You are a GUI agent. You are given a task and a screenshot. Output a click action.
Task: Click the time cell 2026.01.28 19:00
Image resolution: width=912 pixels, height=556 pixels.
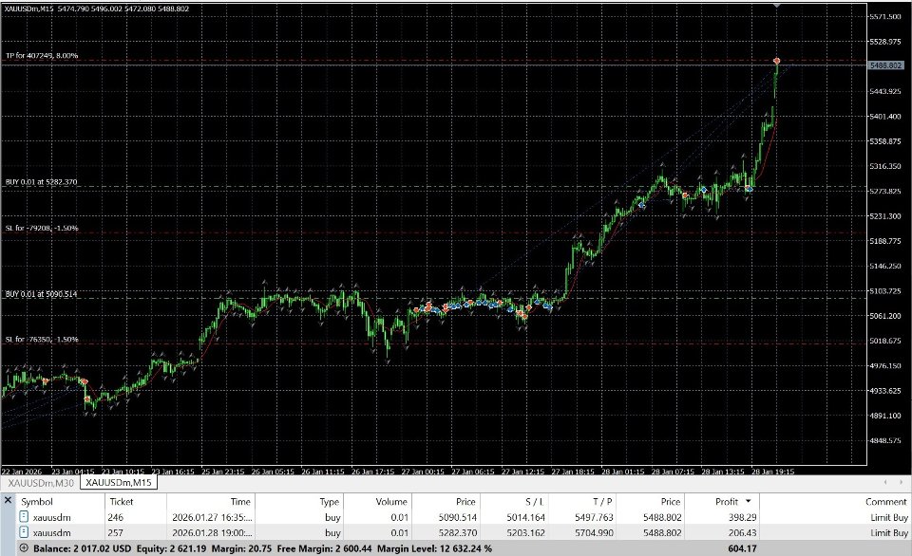pyautogui.click(x=212, y=533)
